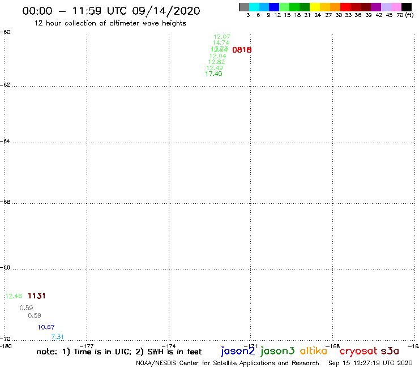
Task: Click the black swatch at the end of the legend
Action: click(x=406, y=7)
